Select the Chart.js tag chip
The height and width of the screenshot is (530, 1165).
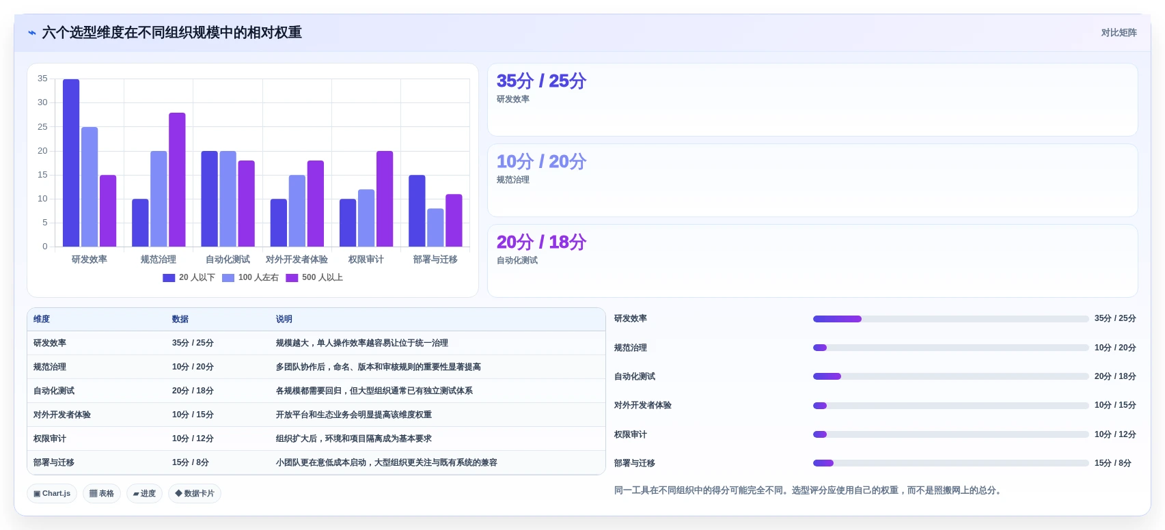tap(52, 493)
